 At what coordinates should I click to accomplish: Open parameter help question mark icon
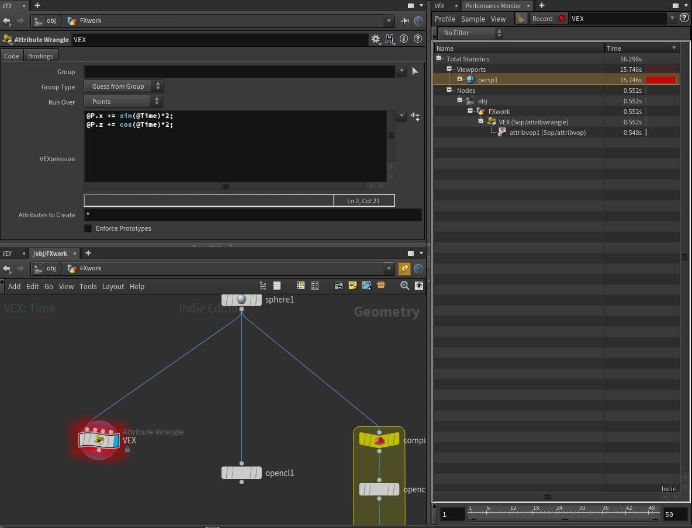[x=417, y=39]
